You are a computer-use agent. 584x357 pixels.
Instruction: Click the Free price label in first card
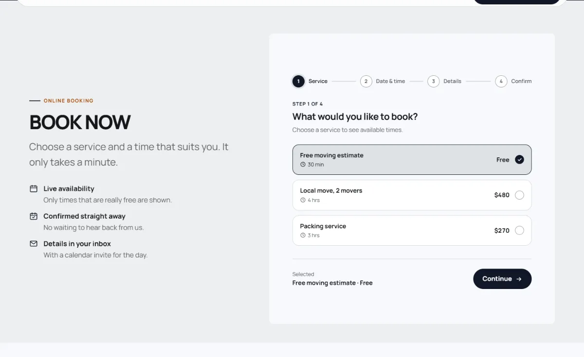tap(503, 159)
